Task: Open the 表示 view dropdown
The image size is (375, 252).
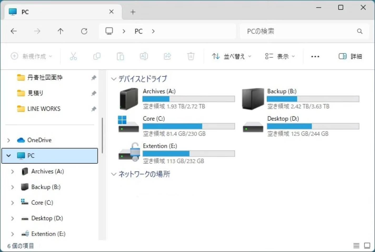Action: tap(280, 56)
